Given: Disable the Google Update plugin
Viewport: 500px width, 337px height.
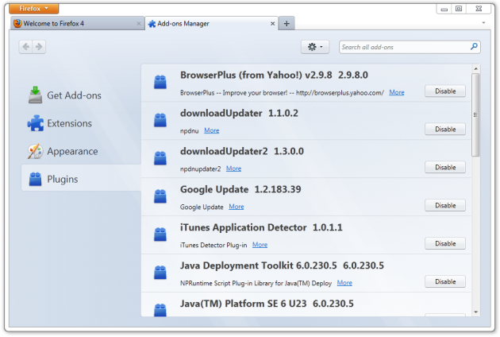Looking at the screenshot, I should (445, 205).
